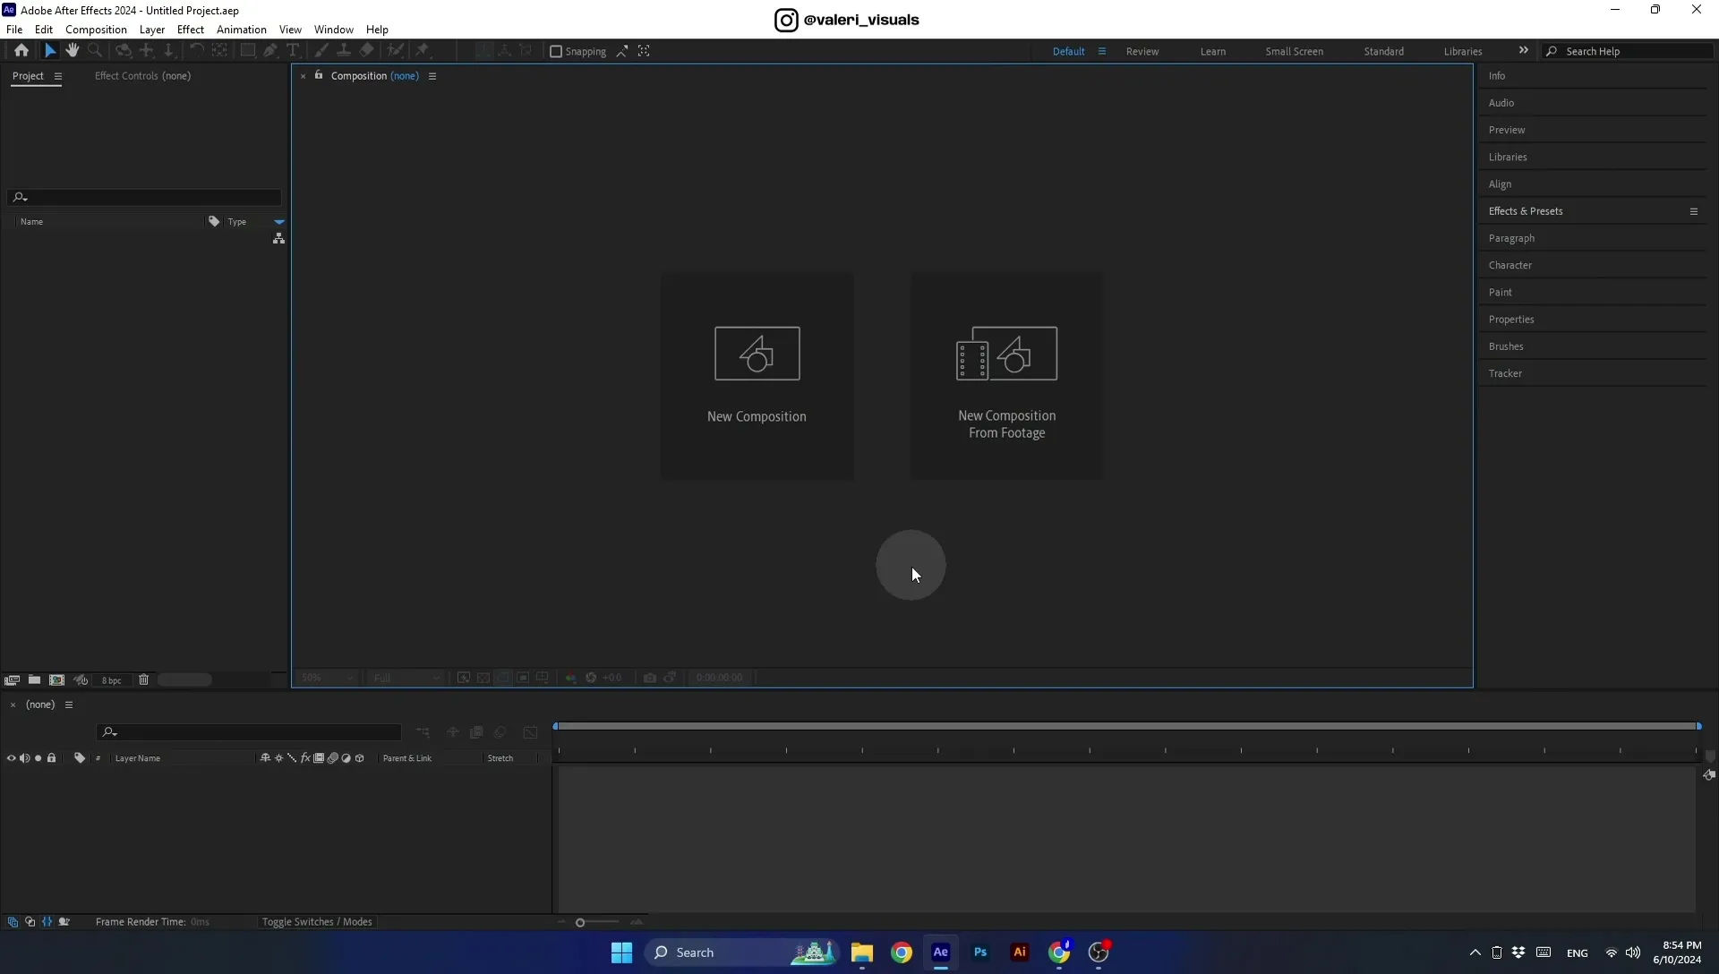The width and height of the screenshot is (1719, 974).
Task: Select the Eraser tool
Action: [366, 51]
